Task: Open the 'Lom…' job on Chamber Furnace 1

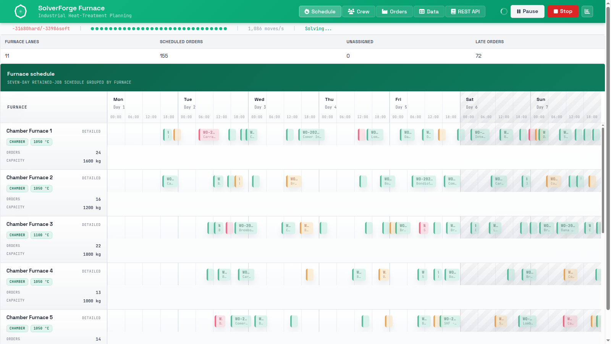Action: (x=375, y=135)
